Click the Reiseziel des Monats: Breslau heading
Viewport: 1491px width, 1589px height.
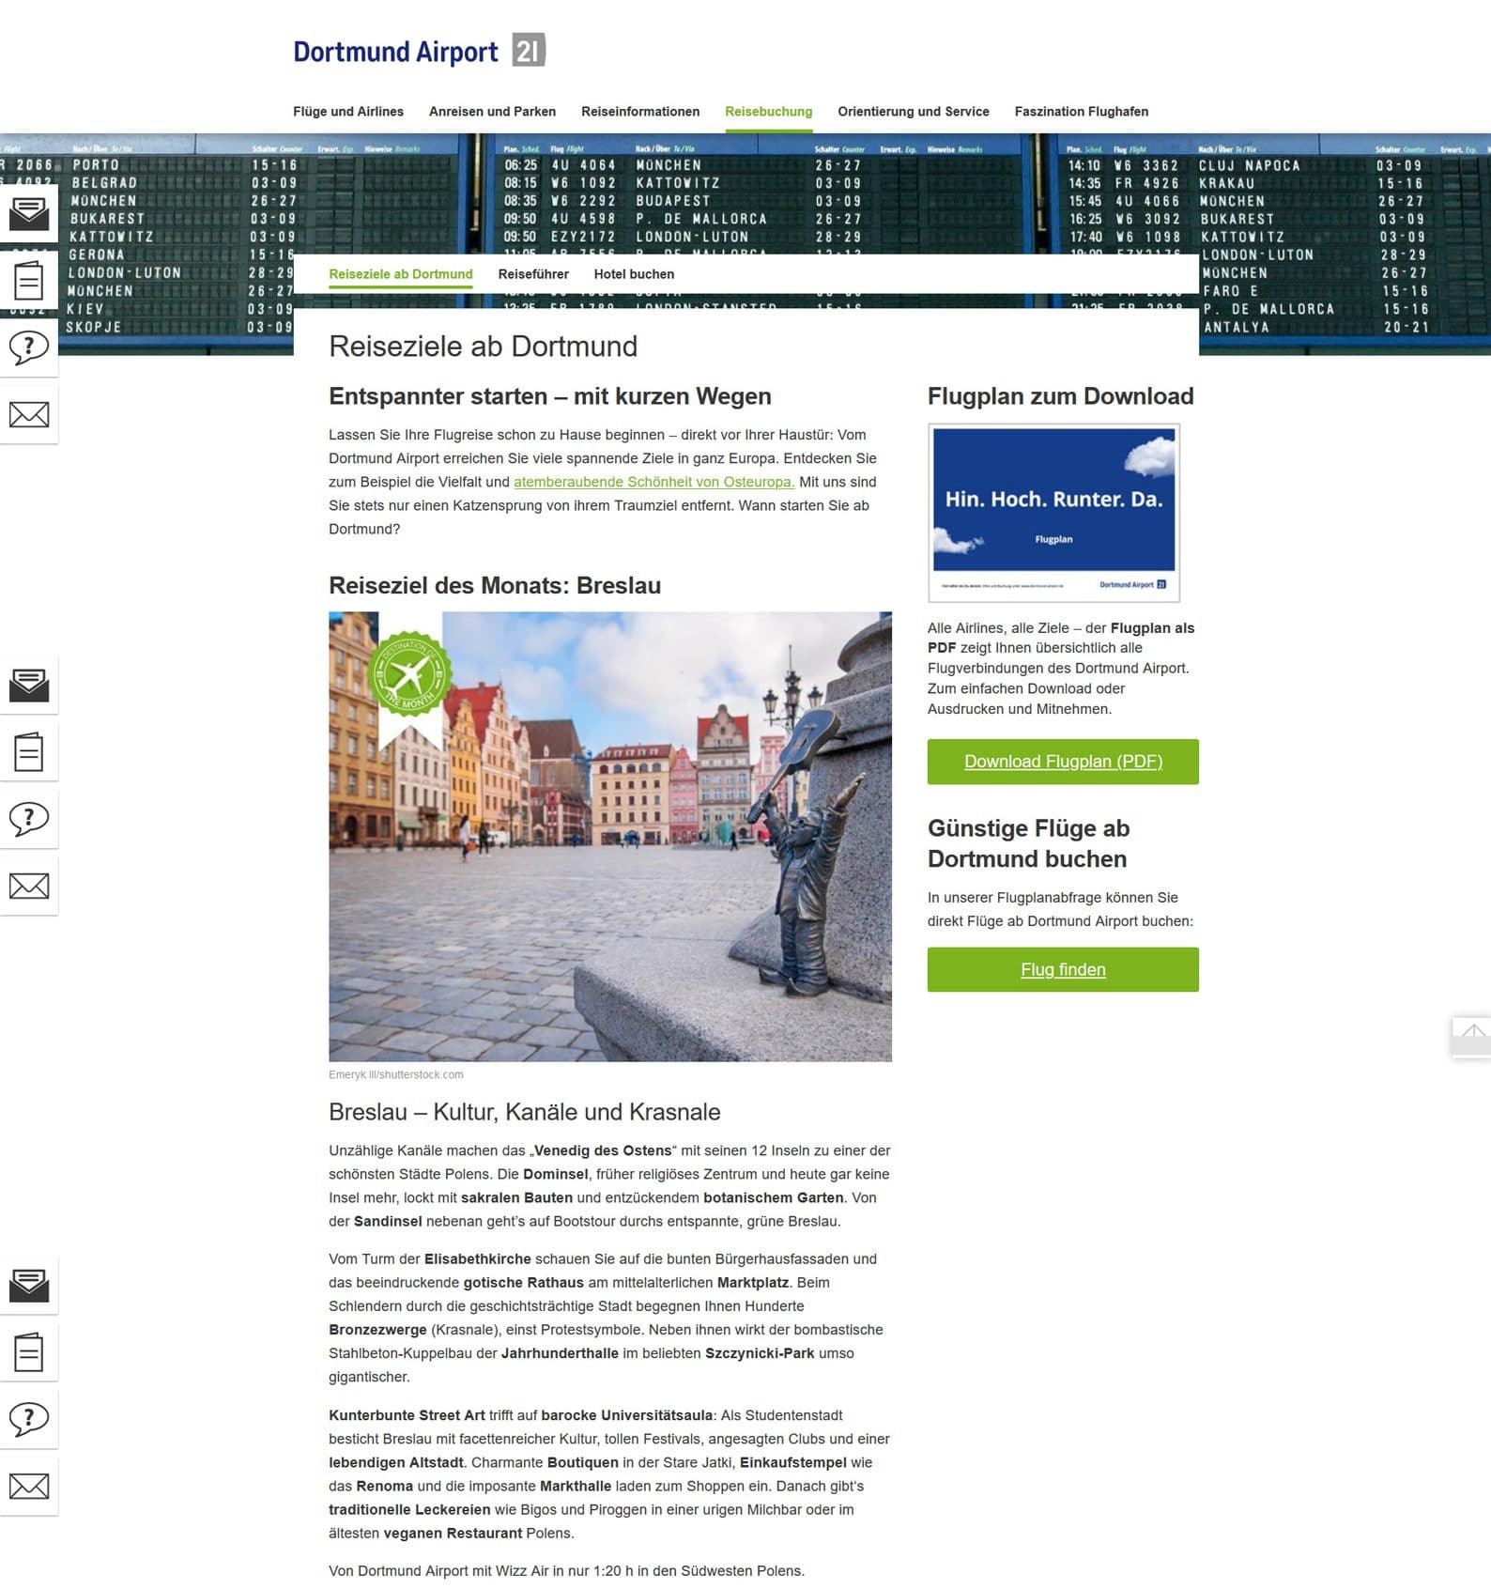click(x=495, y=585)
